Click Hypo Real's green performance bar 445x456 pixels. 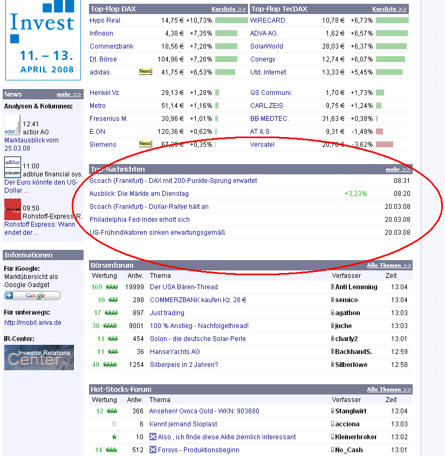[231, 21]
